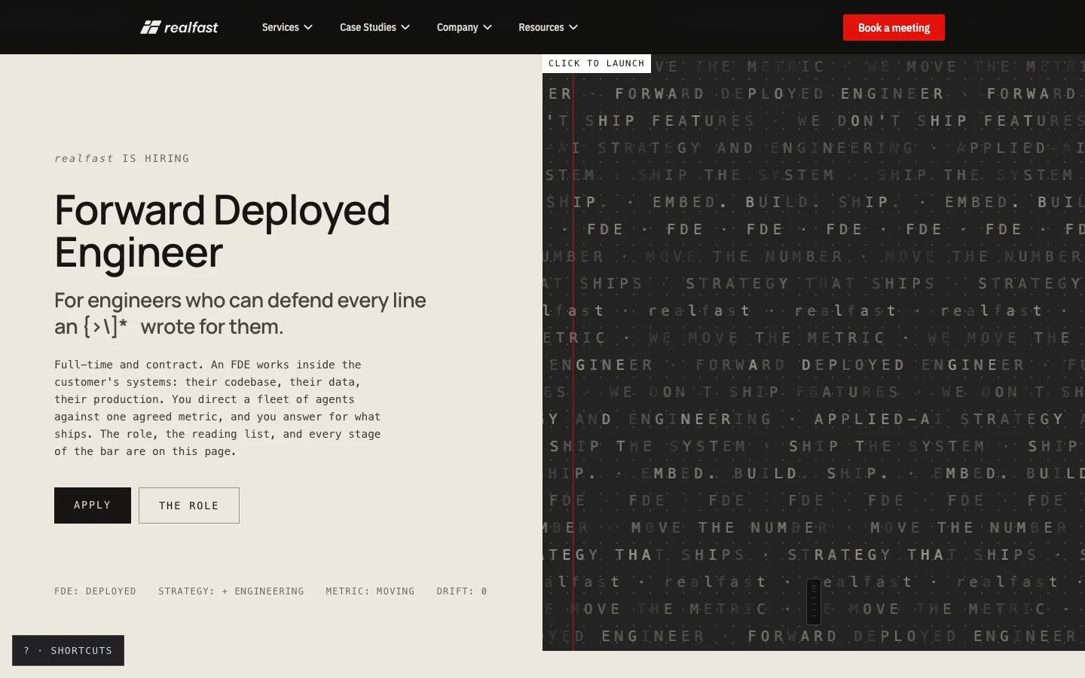The height and width of the screenshot is (678, 1085).
Task: Click the 'DRIFT: 0' status text
Action: 462,591
